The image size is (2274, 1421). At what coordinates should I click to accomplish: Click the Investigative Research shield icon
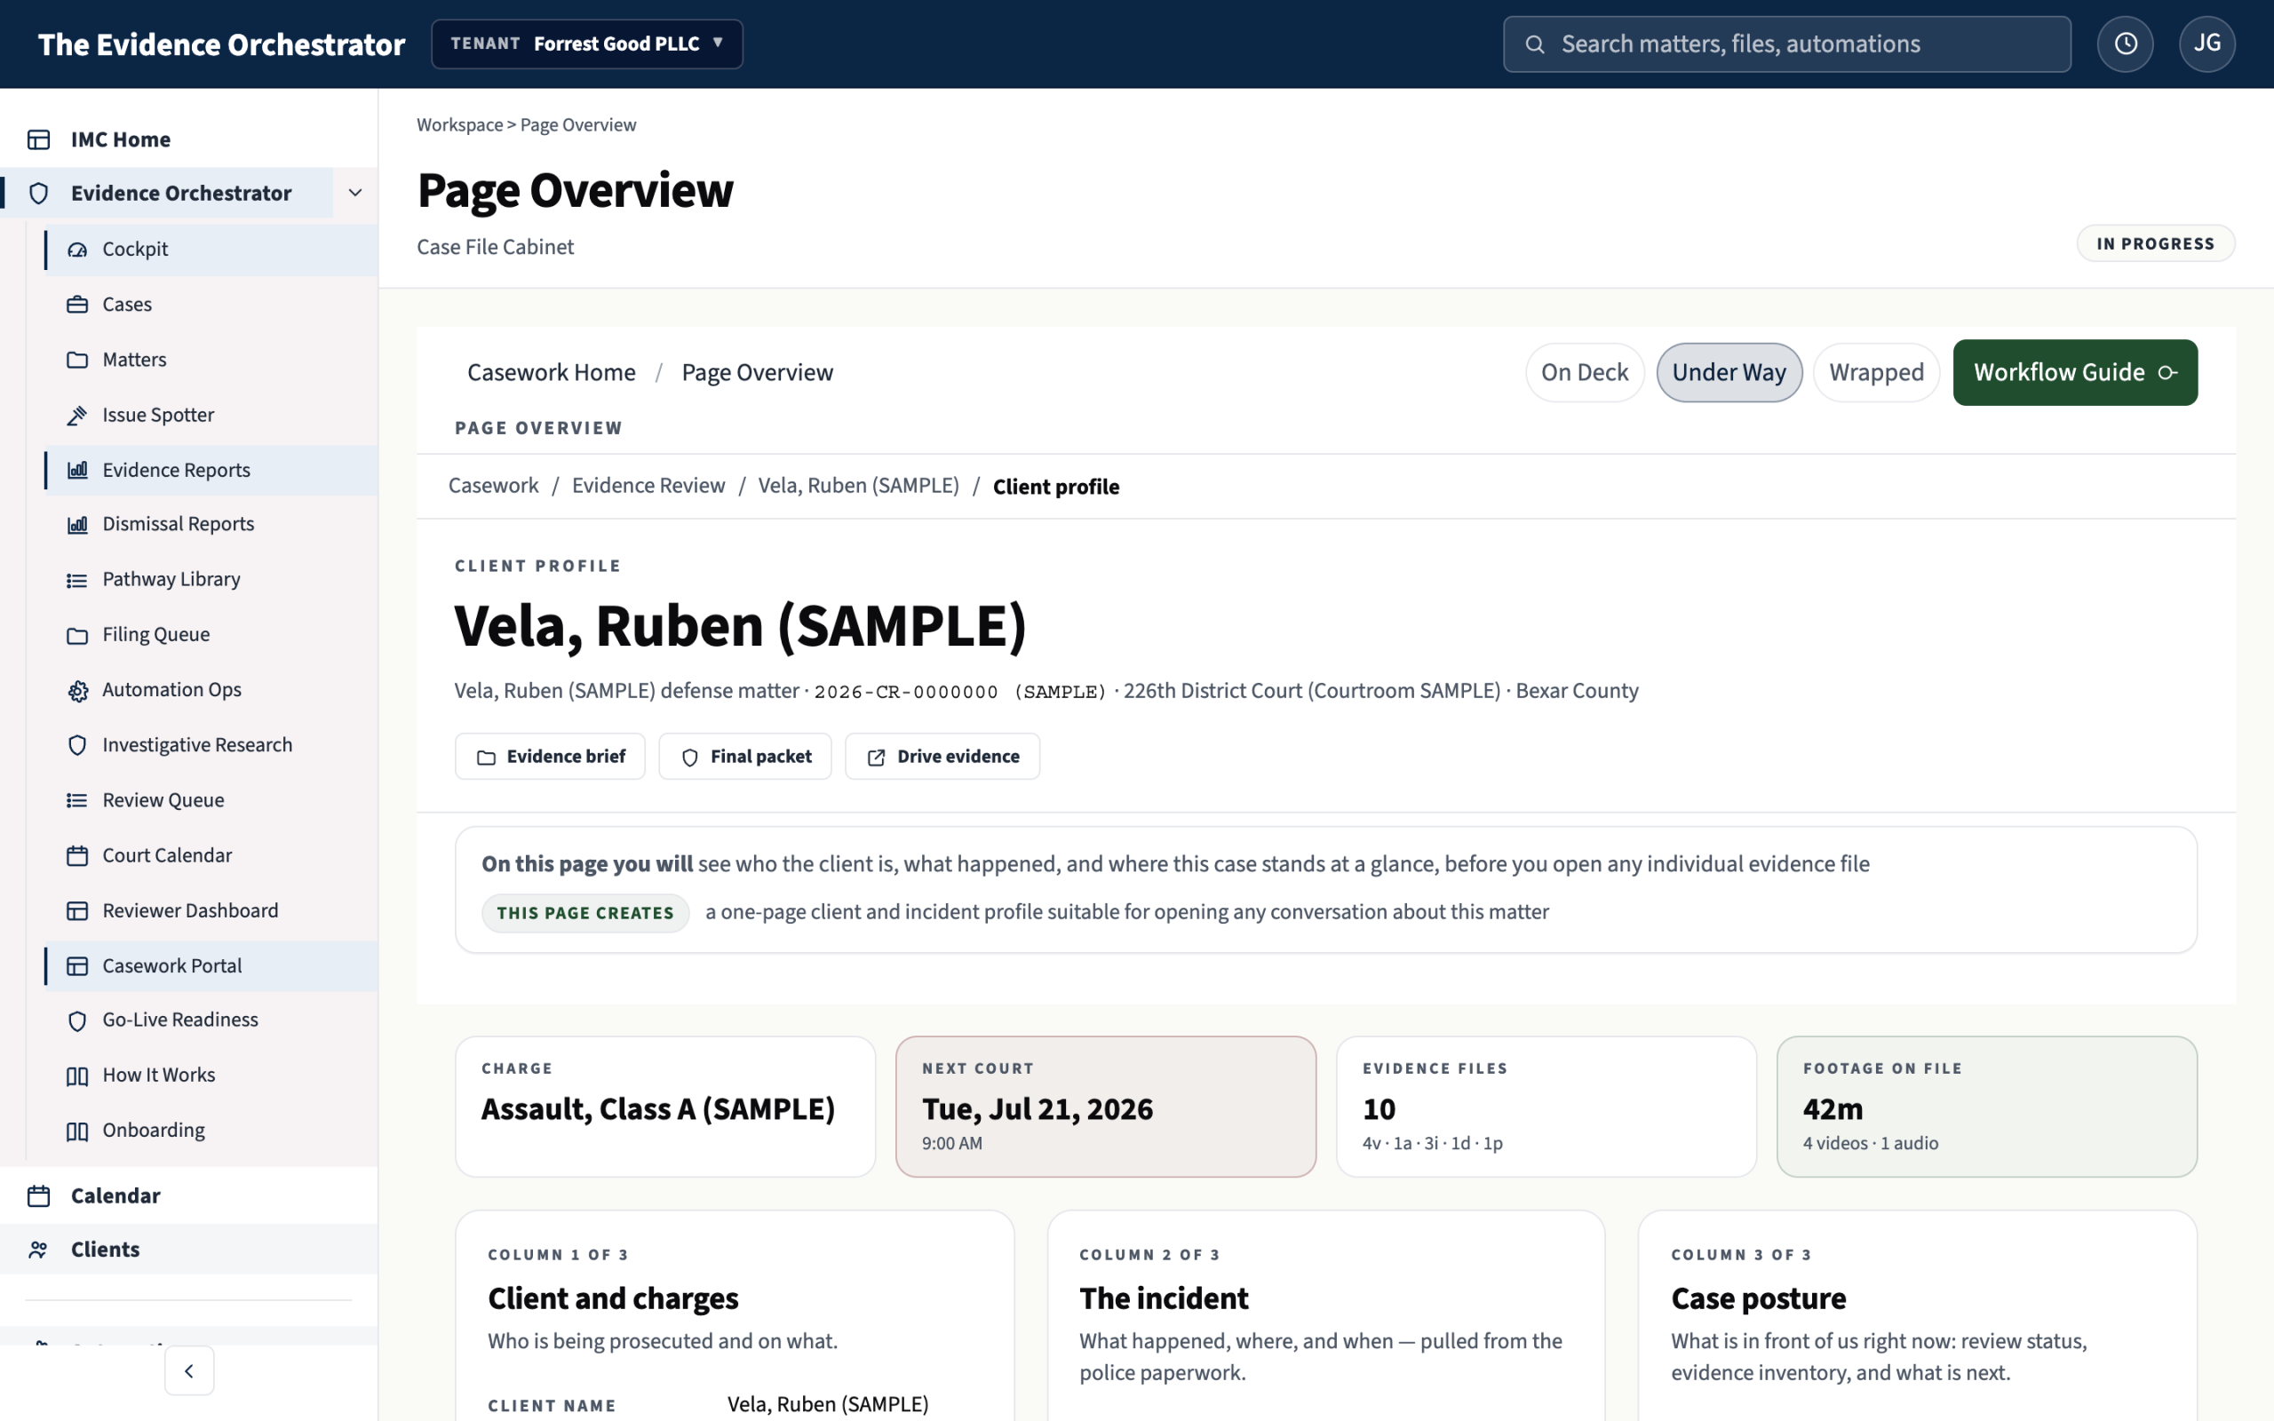click(x=77, y=745)
